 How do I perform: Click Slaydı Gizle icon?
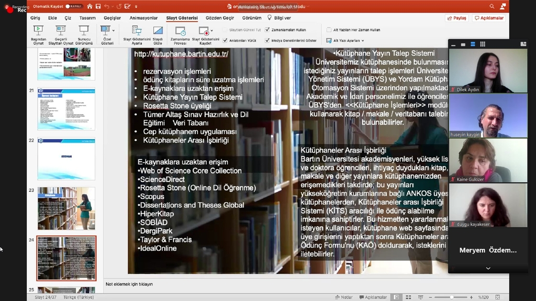[158, 31]
